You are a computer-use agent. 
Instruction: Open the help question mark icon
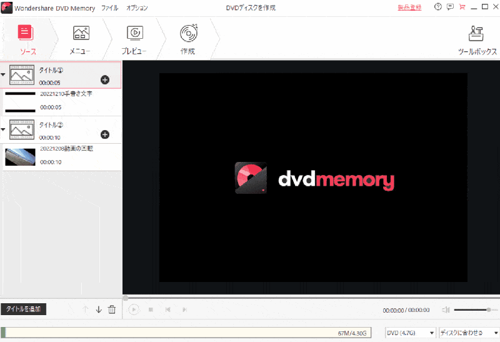[438, 7]
